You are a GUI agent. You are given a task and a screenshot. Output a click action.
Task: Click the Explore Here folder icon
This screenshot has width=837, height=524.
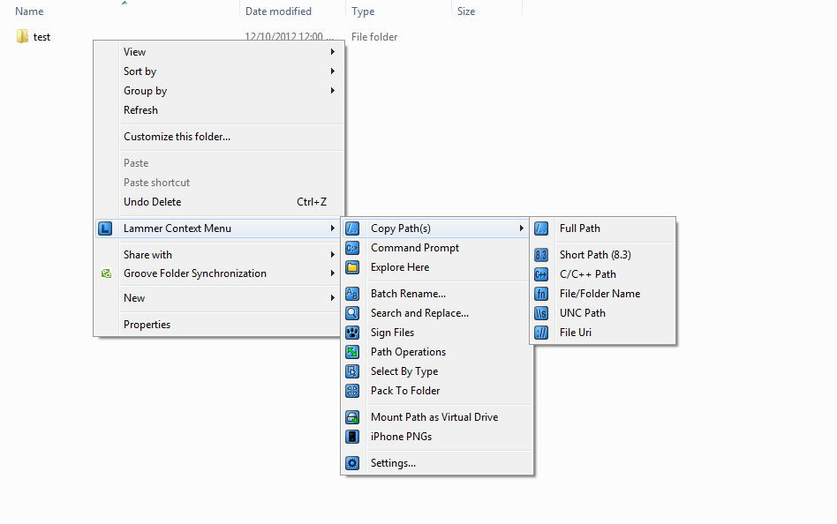(352, 267)
